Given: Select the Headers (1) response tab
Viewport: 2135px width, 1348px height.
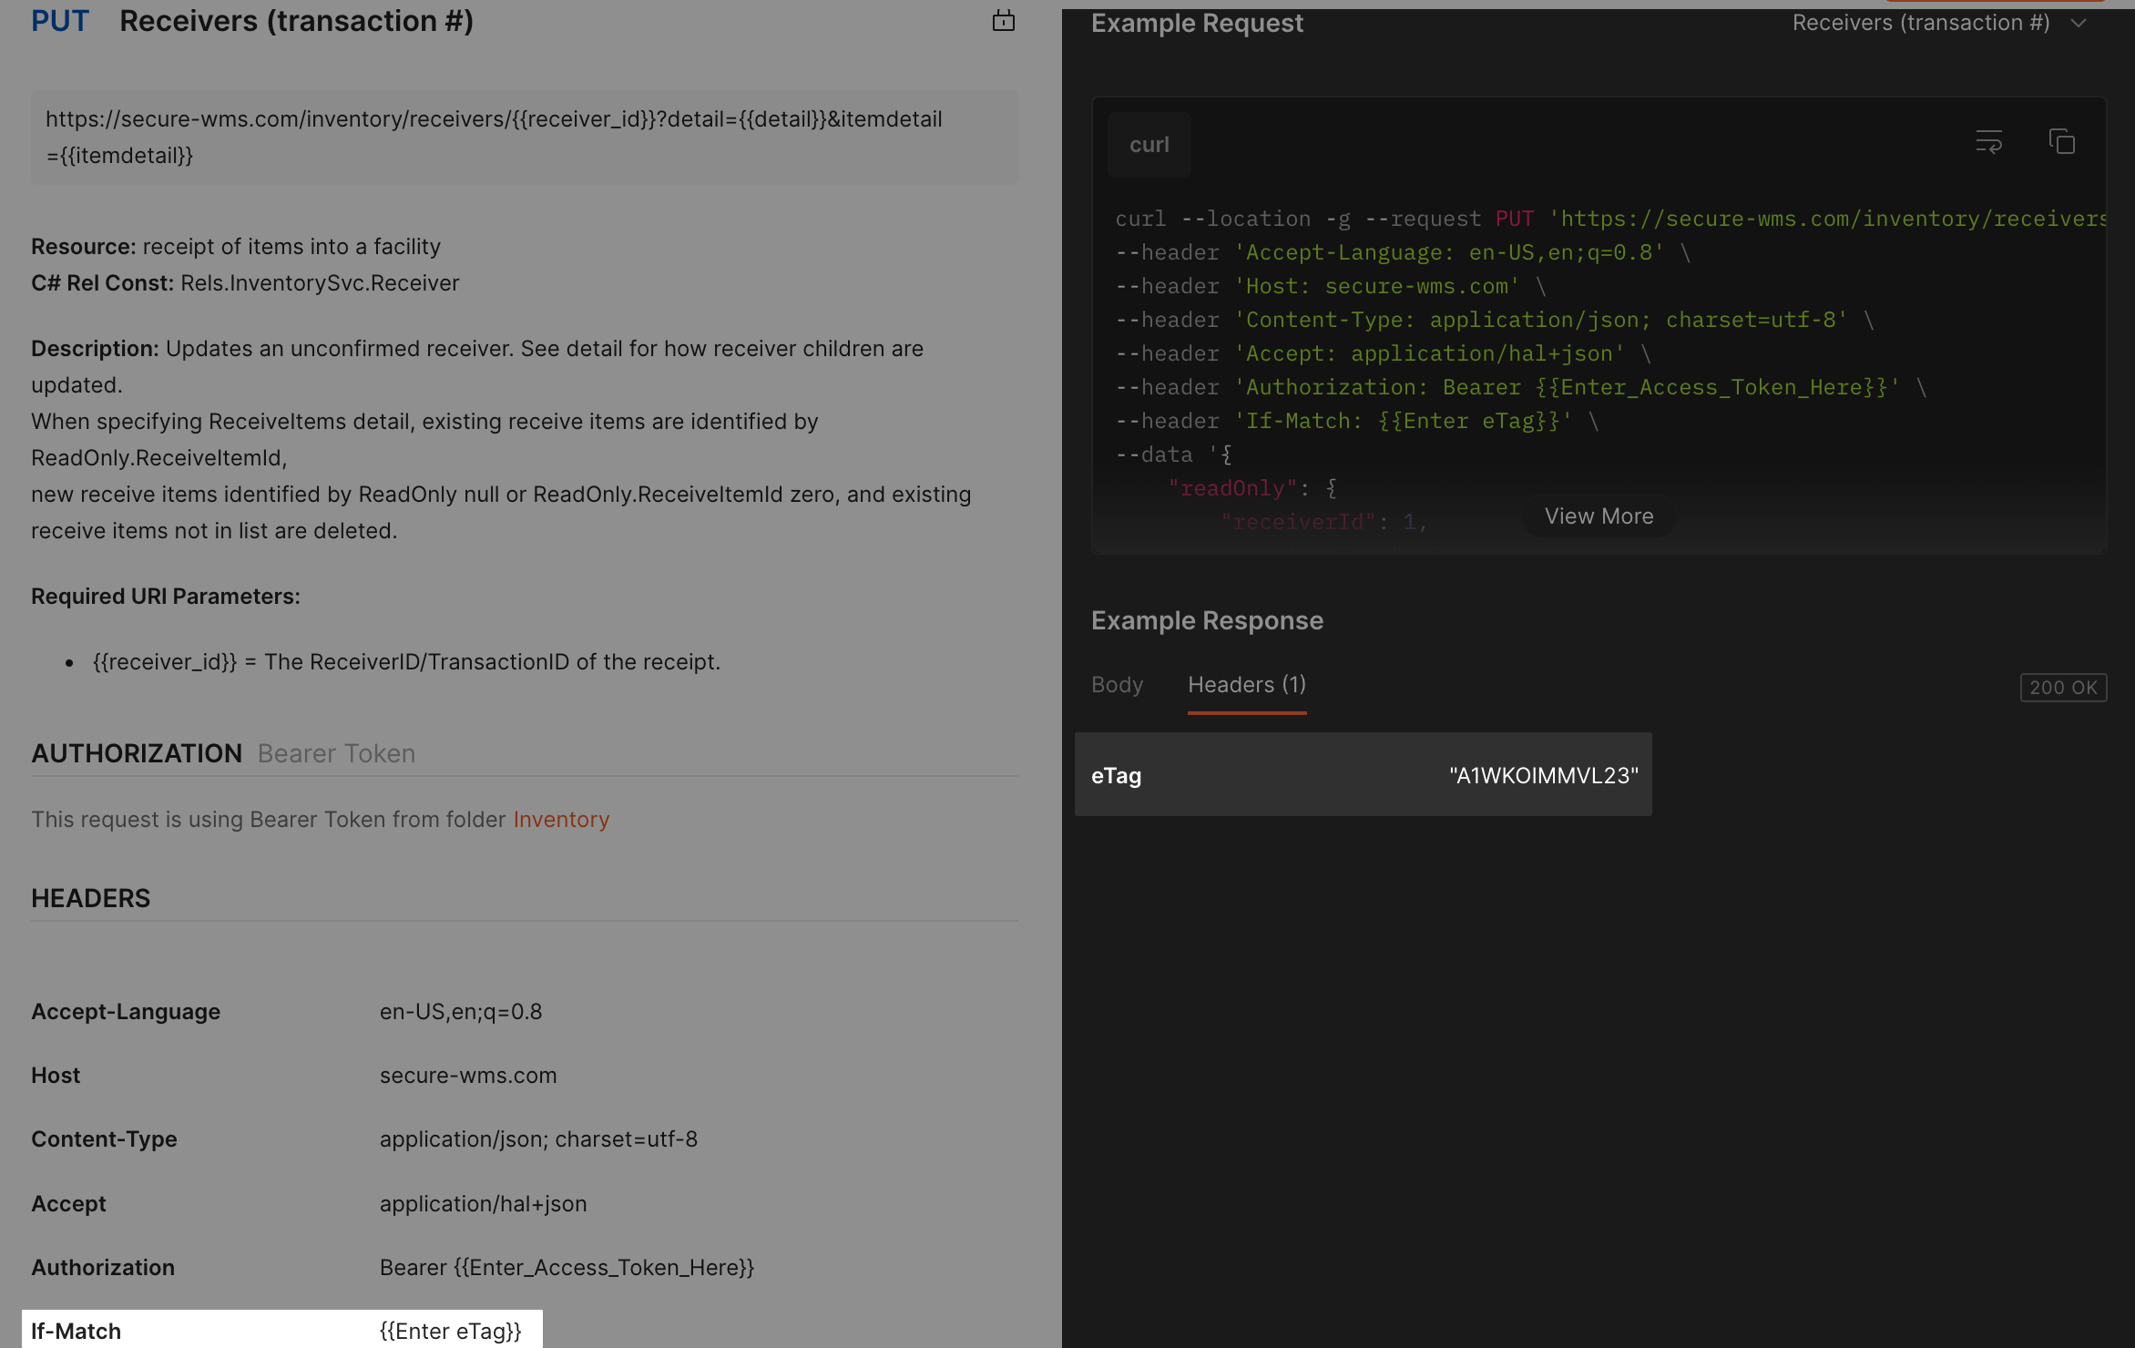Looking at the screenshot, I should point(1247,685).
